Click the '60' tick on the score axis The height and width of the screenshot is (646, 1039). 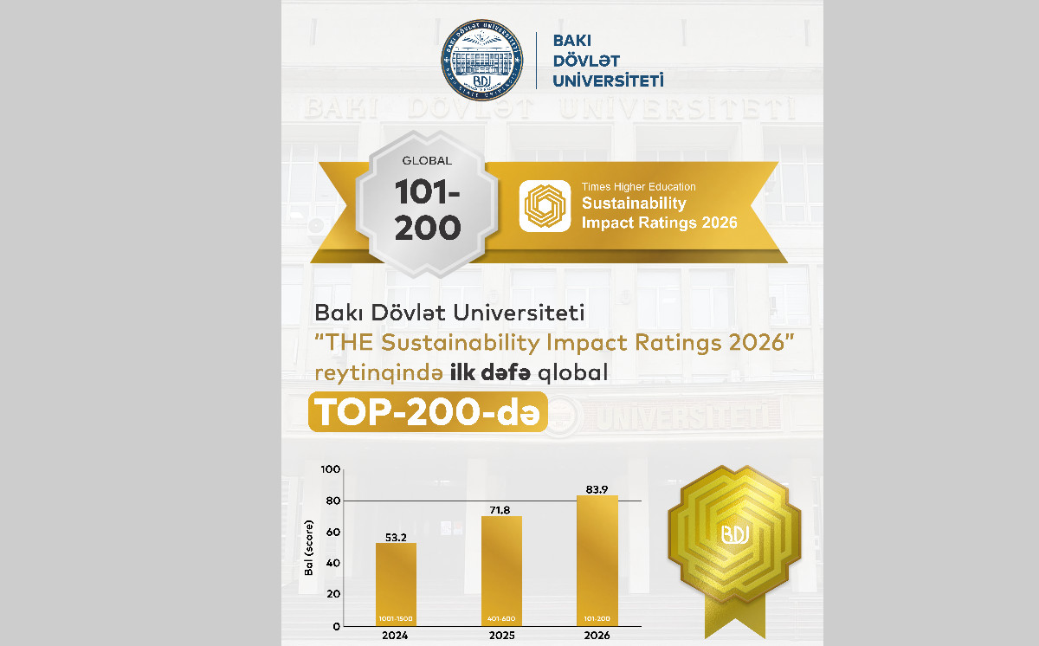(333, 533)
